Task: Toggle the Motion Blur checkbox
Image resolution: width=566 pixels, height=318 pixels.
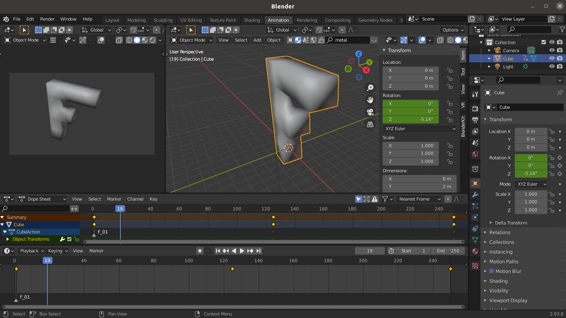Action: coord(491,271)
